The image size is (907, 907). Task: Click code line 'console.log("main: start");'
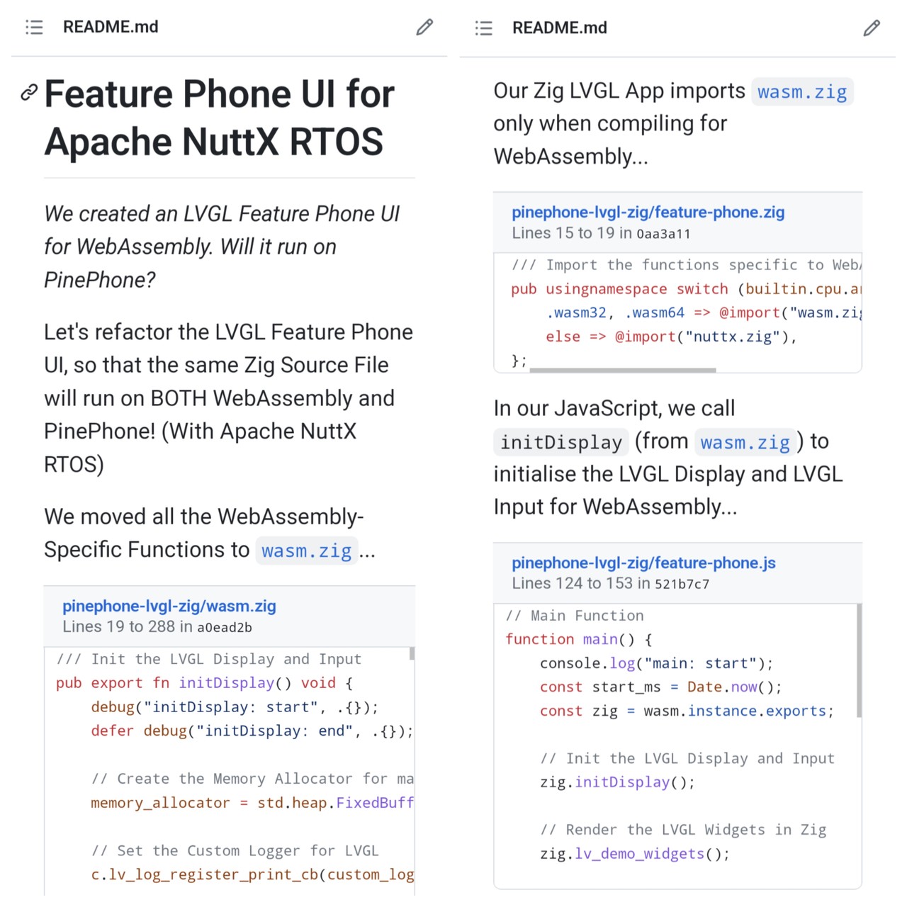point(656,663)
